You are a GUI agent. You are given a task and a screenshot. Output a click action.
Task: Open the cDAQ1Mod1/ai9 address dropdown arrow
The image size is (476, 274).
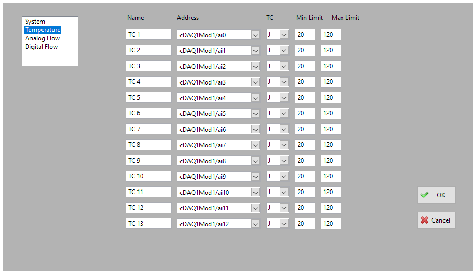255,176
